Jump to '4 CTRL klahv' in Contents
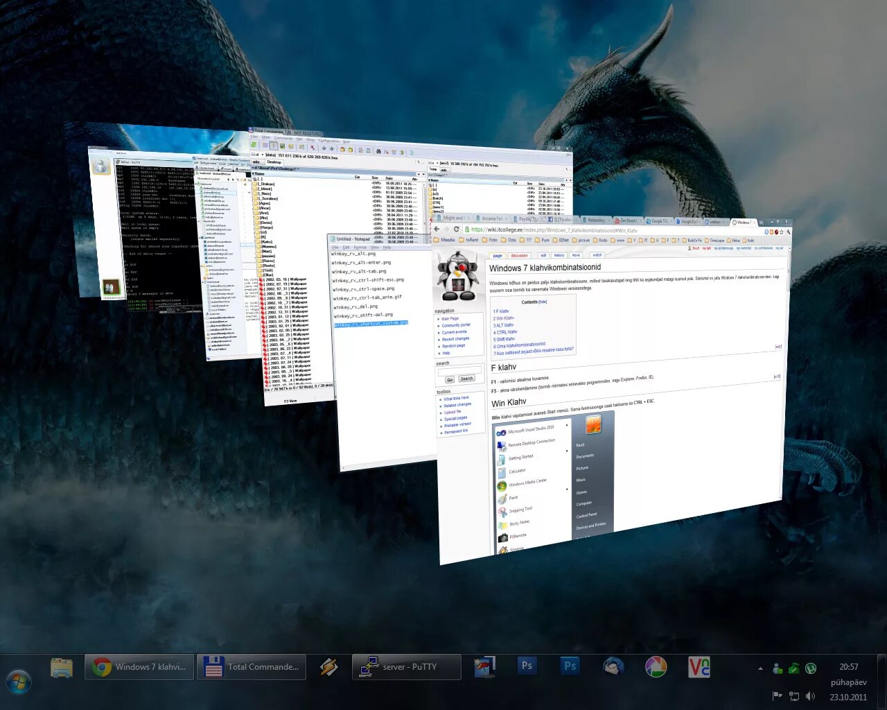 [505, 332]
